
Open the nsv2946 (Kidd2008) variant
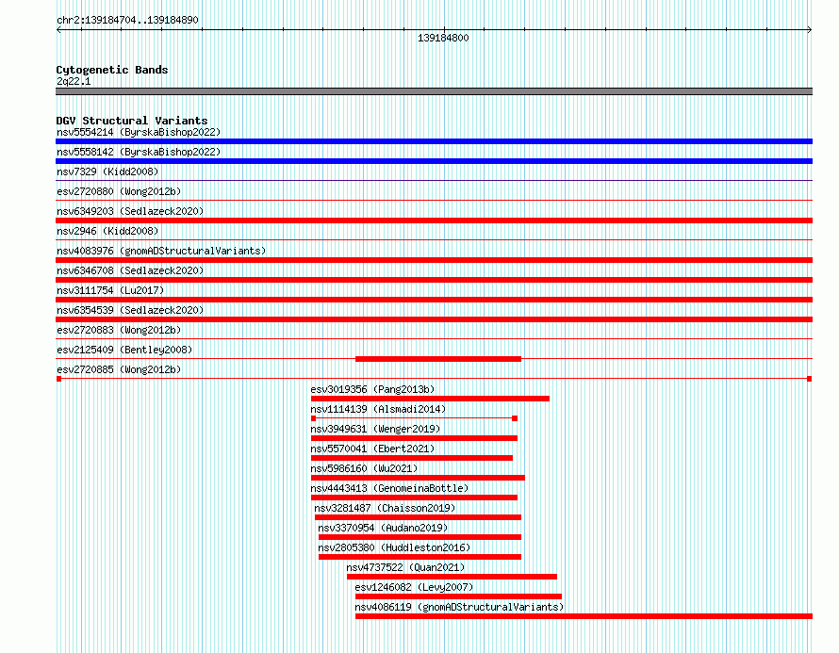[x=107, y=231]
